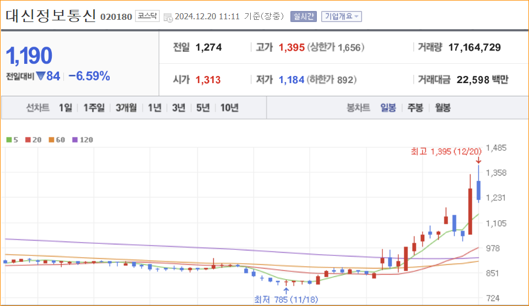Viewport: 529px width, 306px height.
Task: Click the 거래대금 value 22,598 백만
Action: click(x=483, y=80)
